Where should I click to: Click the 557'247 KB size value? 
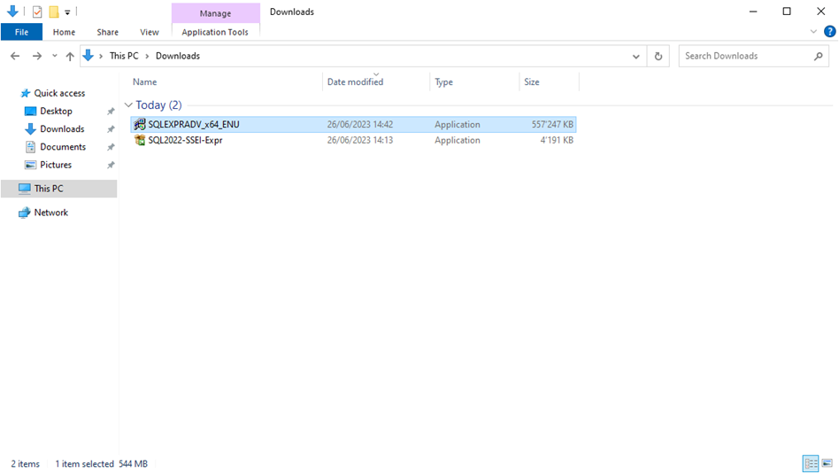[552, 124]
